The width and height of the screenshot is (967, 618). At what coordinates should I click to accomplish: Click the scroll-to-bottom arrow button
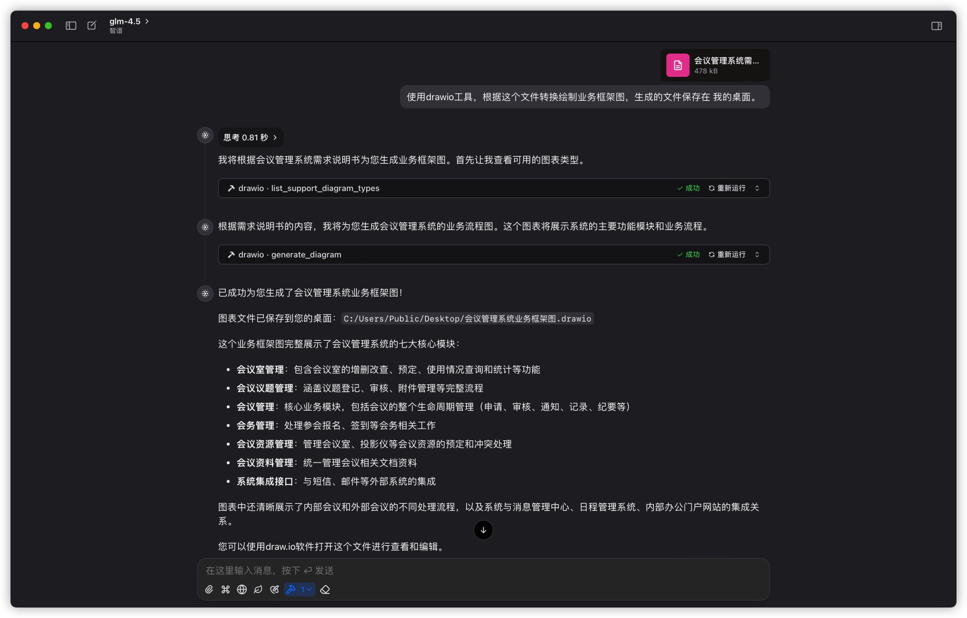point(483,530)
